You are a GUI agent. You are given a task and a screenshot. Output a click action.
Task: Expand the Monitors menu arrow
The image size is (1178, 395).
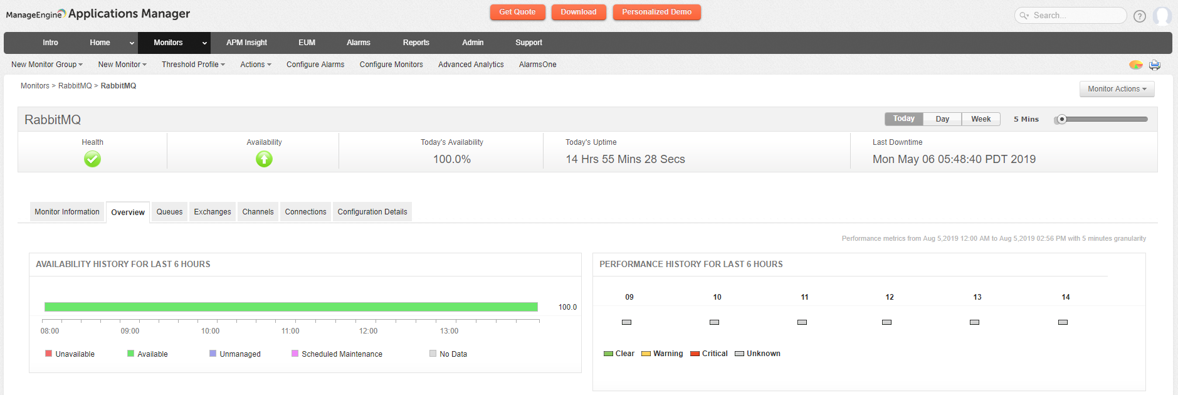pyautogui.click(x=204, y=43)
